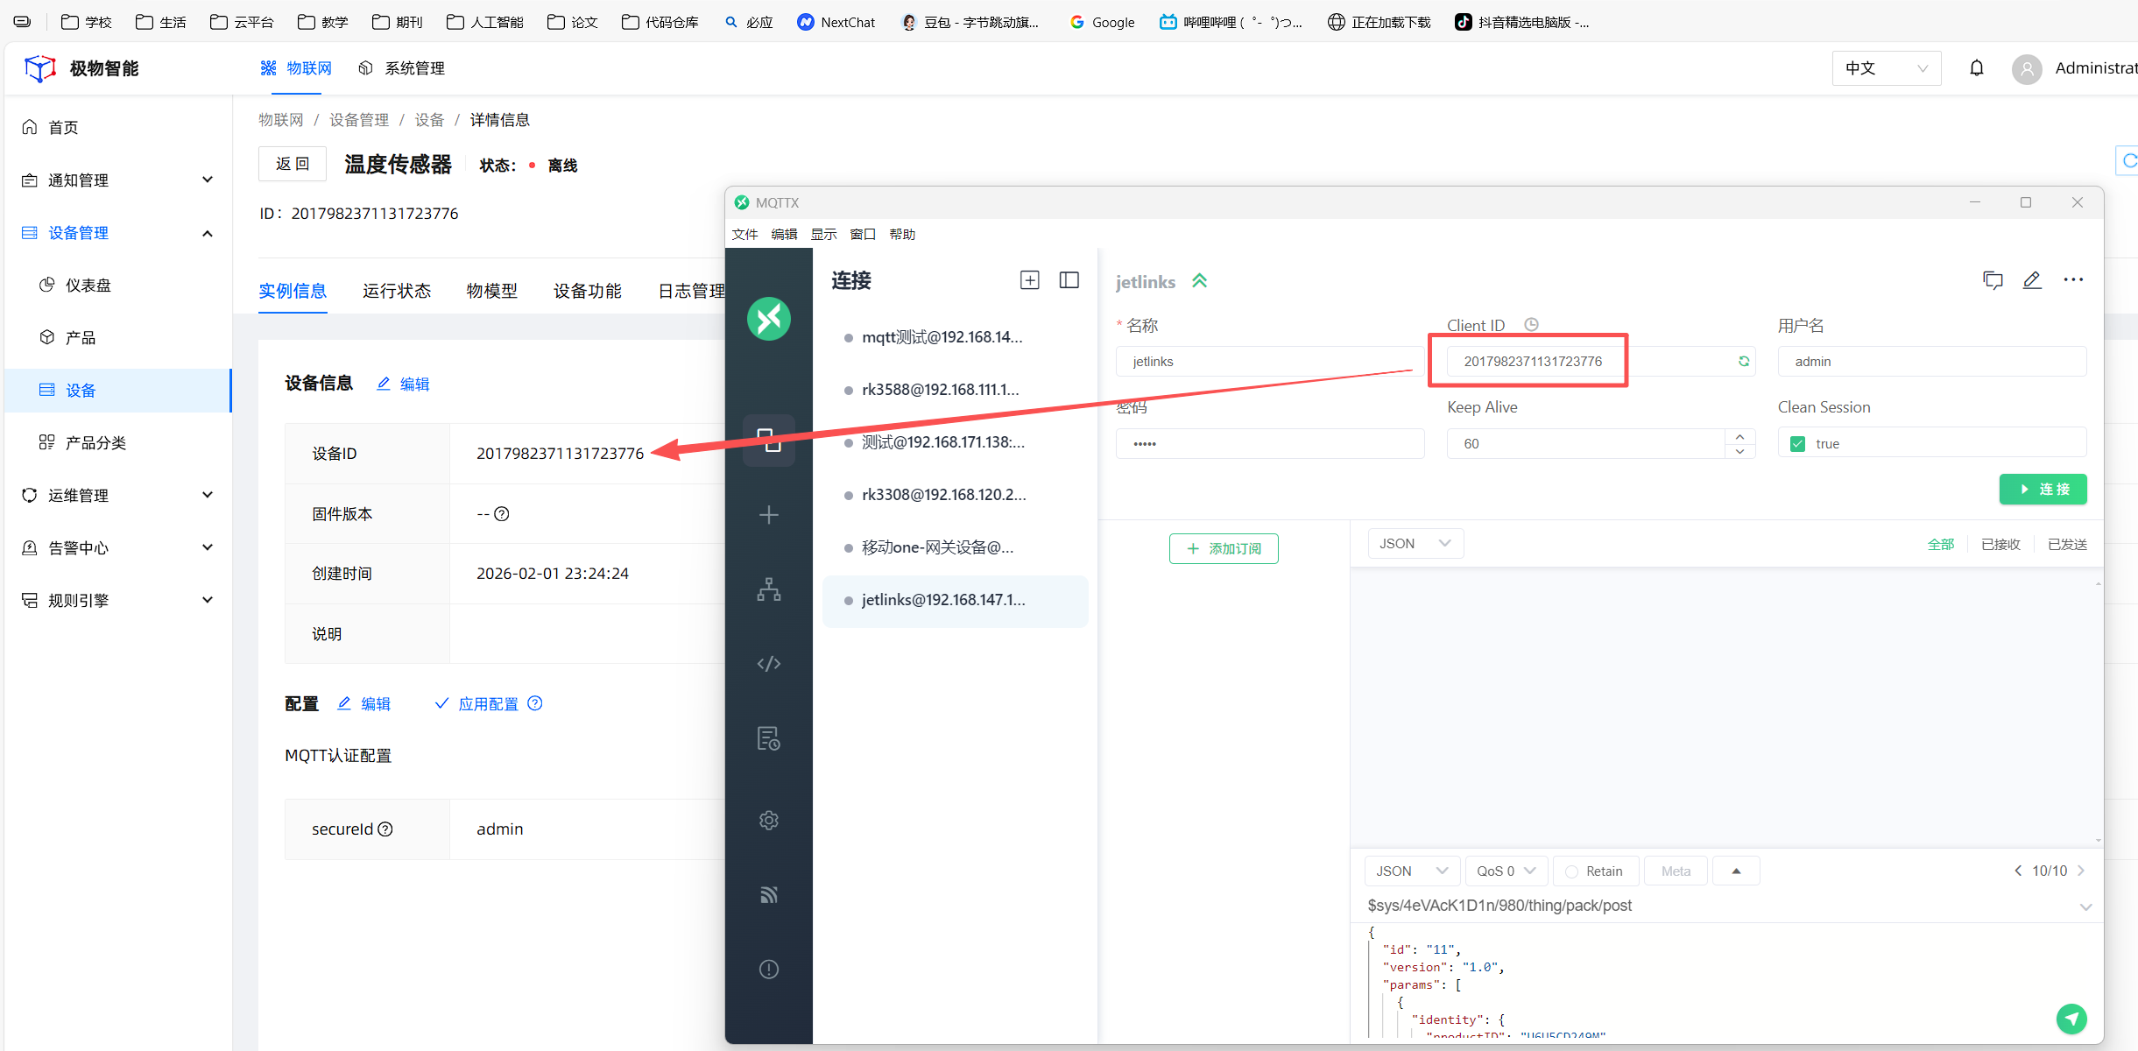Enable the Retain radio option

click(x=1572, y=871)
